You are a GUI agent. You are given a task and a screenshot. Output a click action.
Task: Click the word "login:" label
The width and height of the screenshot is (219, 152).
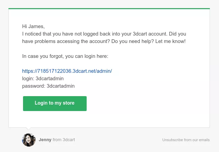28,79
